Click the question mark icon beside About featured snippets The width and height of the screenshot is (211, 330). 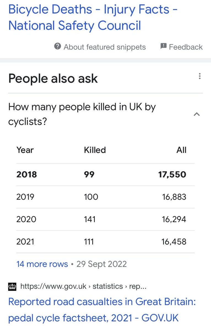pos(58,46)
